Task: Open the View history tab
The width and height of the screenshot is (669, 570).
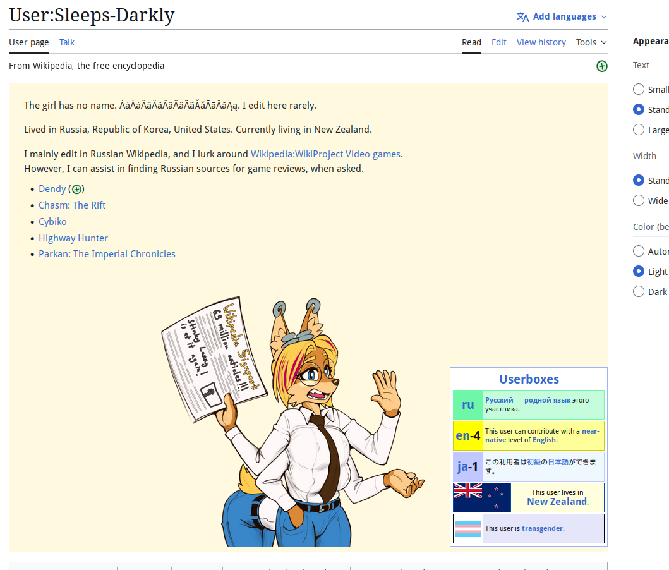Action: point(541,42)
